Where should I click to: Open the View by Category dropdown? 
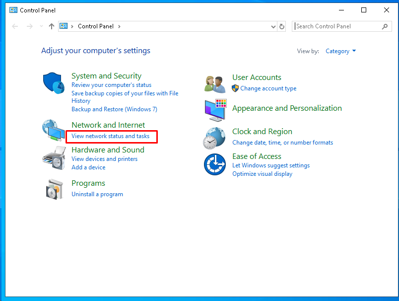click(341, 51)
